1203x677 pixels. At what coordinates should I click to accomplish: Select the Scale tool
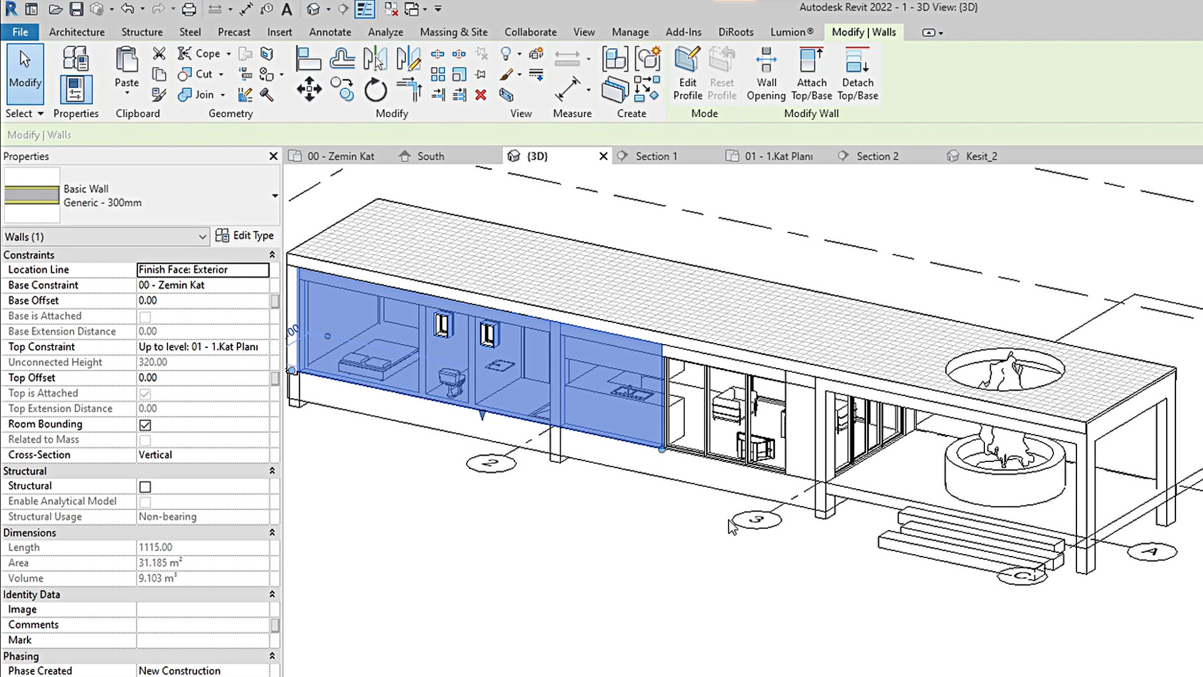(x=459, y=75)
